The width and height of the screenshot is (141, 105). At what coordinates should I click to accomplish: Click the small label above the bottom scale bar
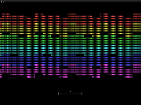(x=70, y=91)
